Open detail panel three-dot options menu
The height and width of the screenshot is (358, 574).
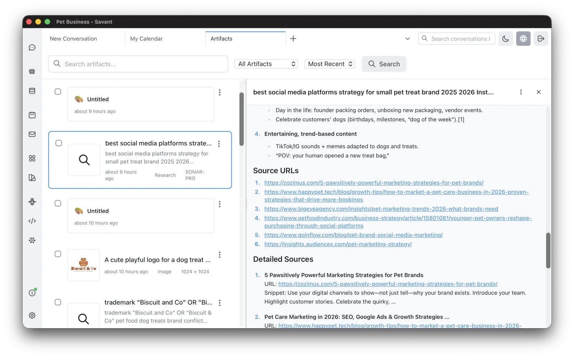point(521,92)
